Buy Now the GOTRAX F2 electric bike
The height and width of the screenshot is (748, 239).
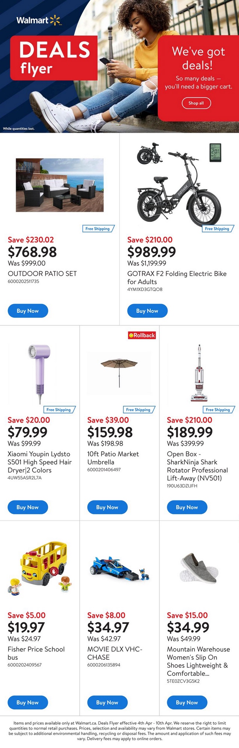point(147,311)
